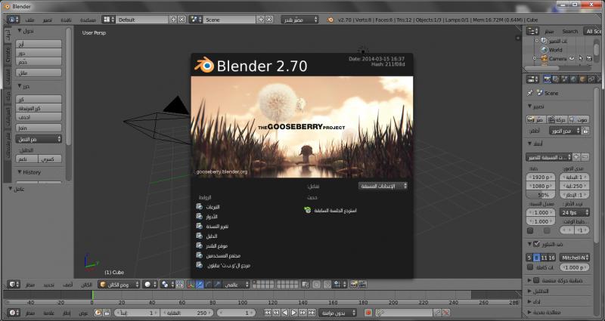The height and width of the screenshot is (321, 605).
Task: Toggle Camera renderability icon in the outliner
Action: 589,59
